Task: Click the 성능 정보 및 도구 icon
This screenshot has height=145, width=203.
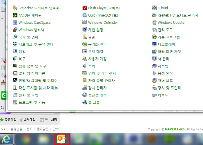Action: pyautogui.click(x=15, y=66)
